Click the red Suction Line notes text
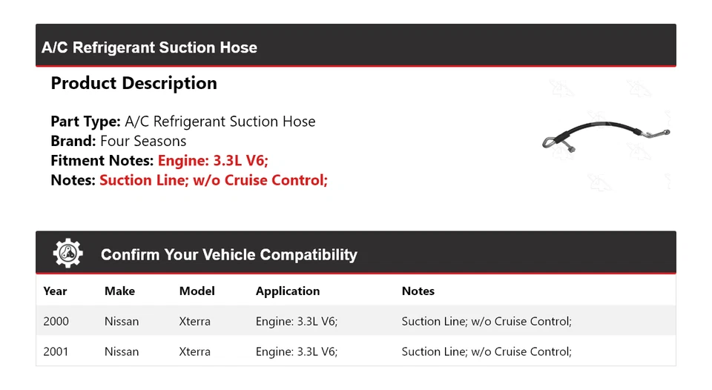Image resolution: width=712 pixels, height=390 pixels. tap(214, 179)
